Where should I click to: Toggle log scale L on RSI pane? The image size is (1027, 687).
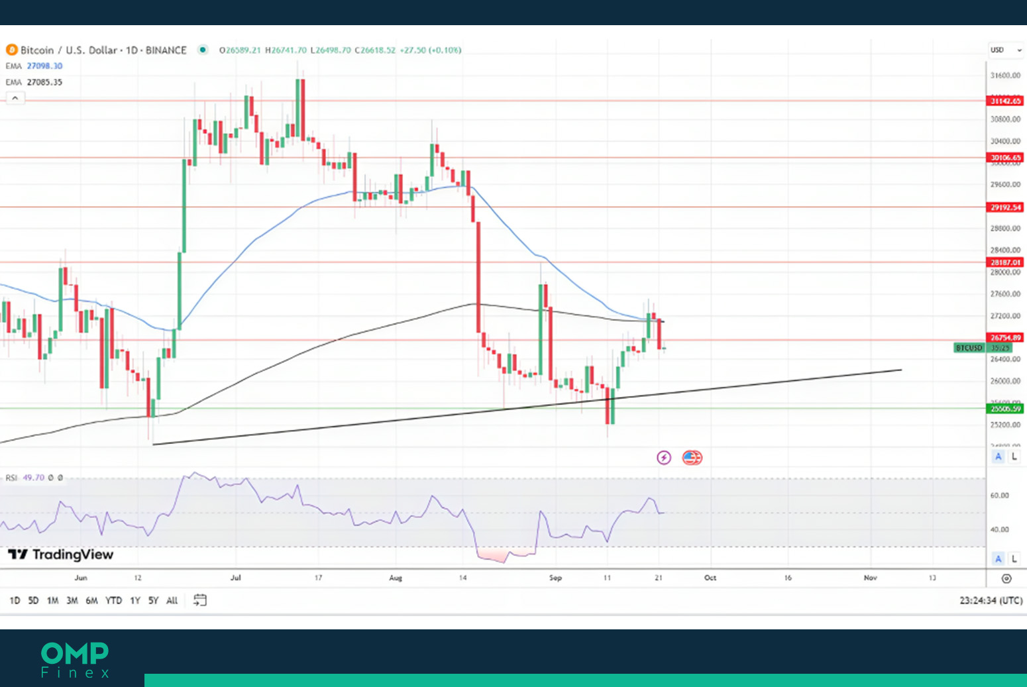[1014, 558]
